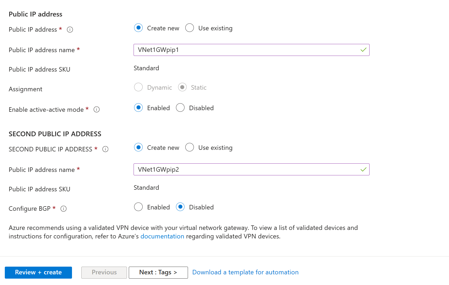Enable Configure BGP option
Viewport: 449px width, 285px height.
coord(138,207)
